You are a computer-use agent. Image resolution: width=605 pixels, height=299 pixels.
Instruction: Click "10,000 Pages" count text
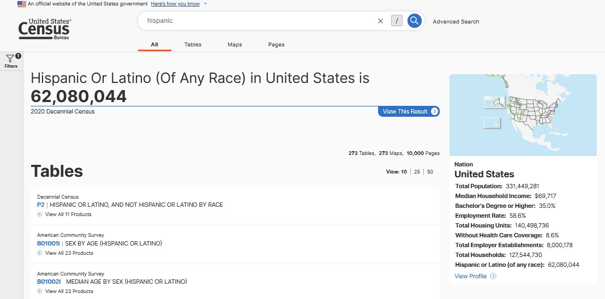[423, 153]
